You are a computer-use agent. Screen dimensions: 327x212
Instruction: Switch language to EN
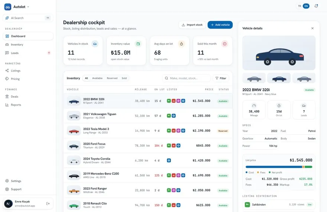[x=306, y=6]
